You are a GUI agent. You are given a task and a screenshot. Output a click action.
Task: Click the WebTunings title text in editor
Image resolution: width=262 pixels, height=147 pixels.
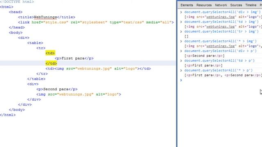point(45,17)
